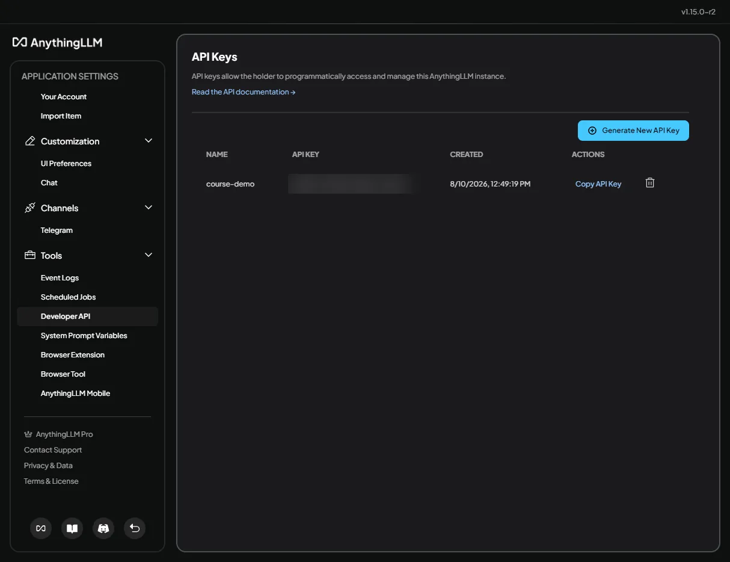Click the crown icon beside AnythingLLM Pro

point(28,434)
